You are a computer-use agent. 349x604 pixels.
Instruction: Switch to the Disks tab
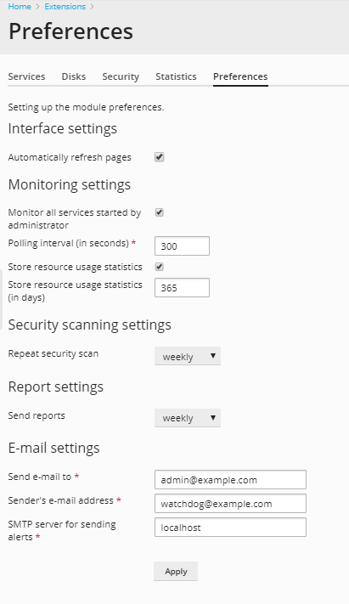click(74, 76)
